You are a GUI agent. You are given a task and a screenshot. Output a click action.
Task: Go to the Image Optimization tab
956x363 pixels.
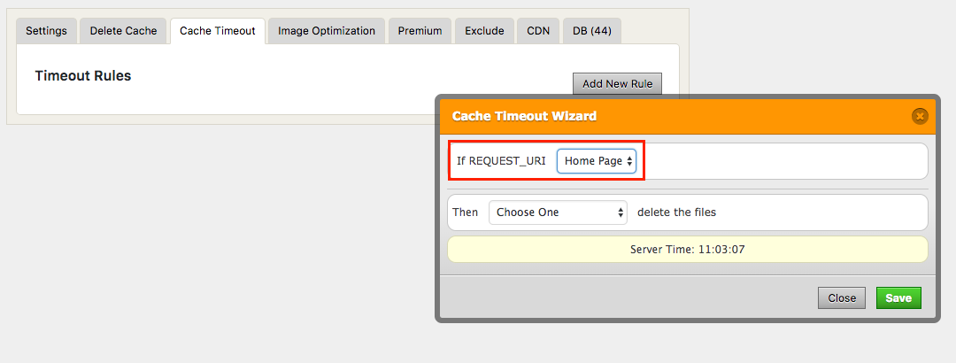point(327,31)
